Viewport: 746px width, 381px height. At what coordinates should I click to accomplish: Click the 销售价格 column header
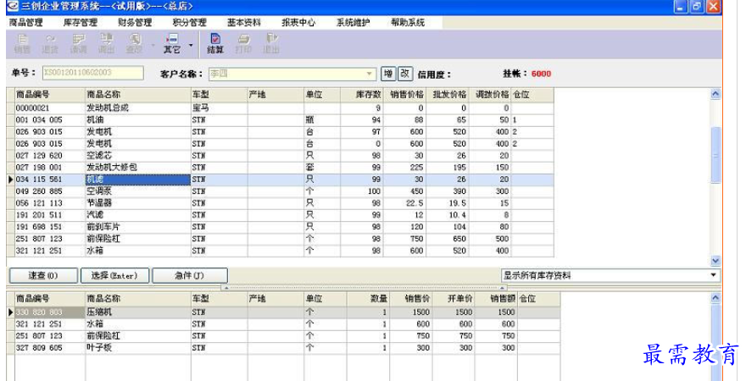[x=404, y=95]
